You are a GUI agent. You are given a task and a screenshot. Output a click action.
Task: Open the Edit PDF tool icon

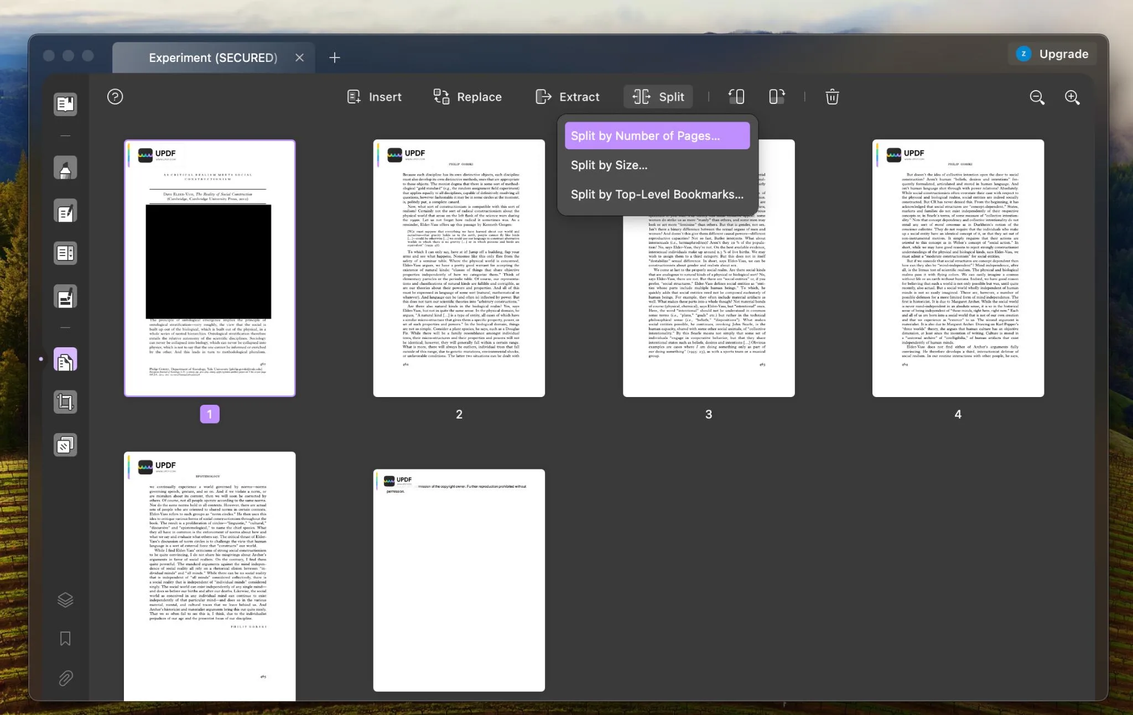coord(65,211)
